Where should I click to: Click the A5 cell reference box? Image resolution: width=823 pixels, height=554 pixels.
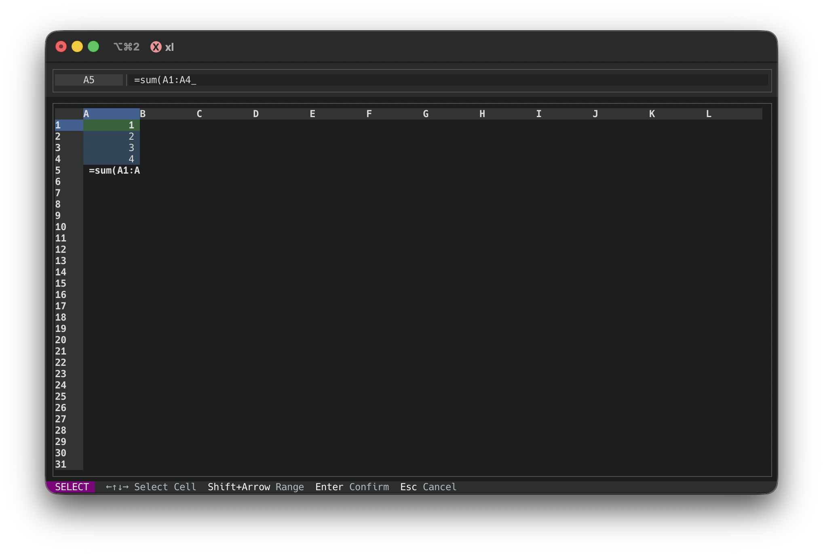89,80
